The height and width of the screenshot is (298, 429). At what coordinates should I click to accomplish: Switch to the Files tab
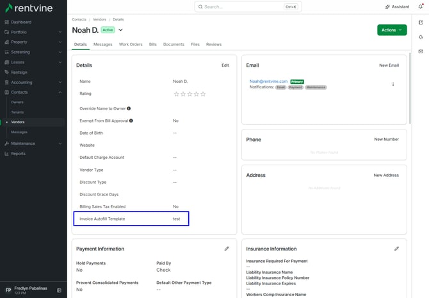(195, 44)
